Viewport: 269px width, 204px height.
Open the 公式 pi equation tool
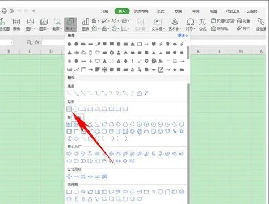(203, 24)
